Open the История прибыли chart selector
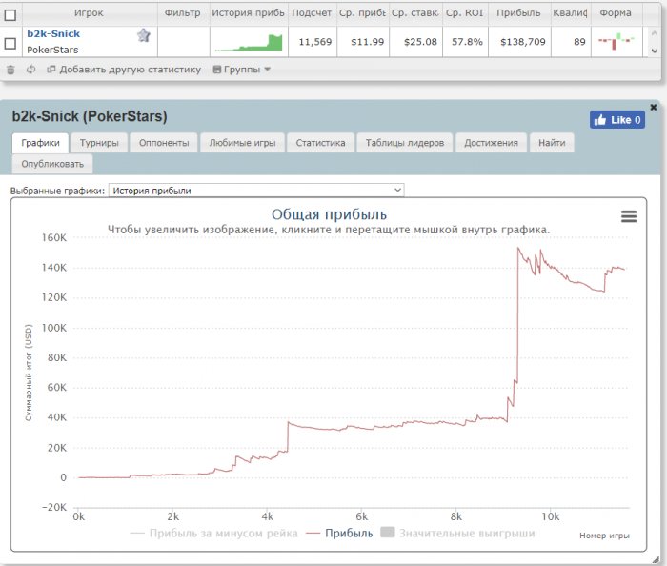667x566 pixels. pos(256,190)
